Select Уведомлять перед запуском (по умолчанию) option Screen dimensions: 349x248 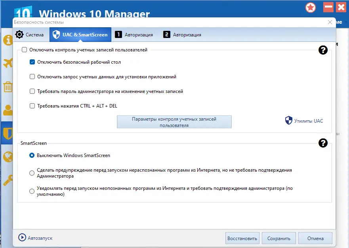coord(32,191)
